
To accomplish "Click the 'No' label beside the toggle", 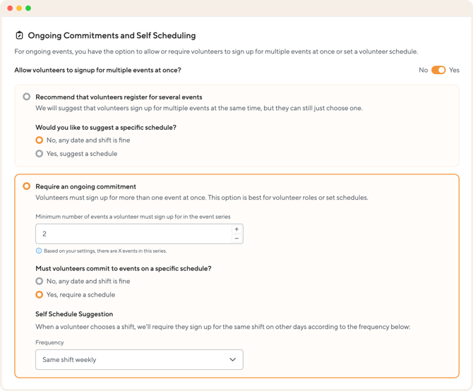I will [x=423, y=70].
